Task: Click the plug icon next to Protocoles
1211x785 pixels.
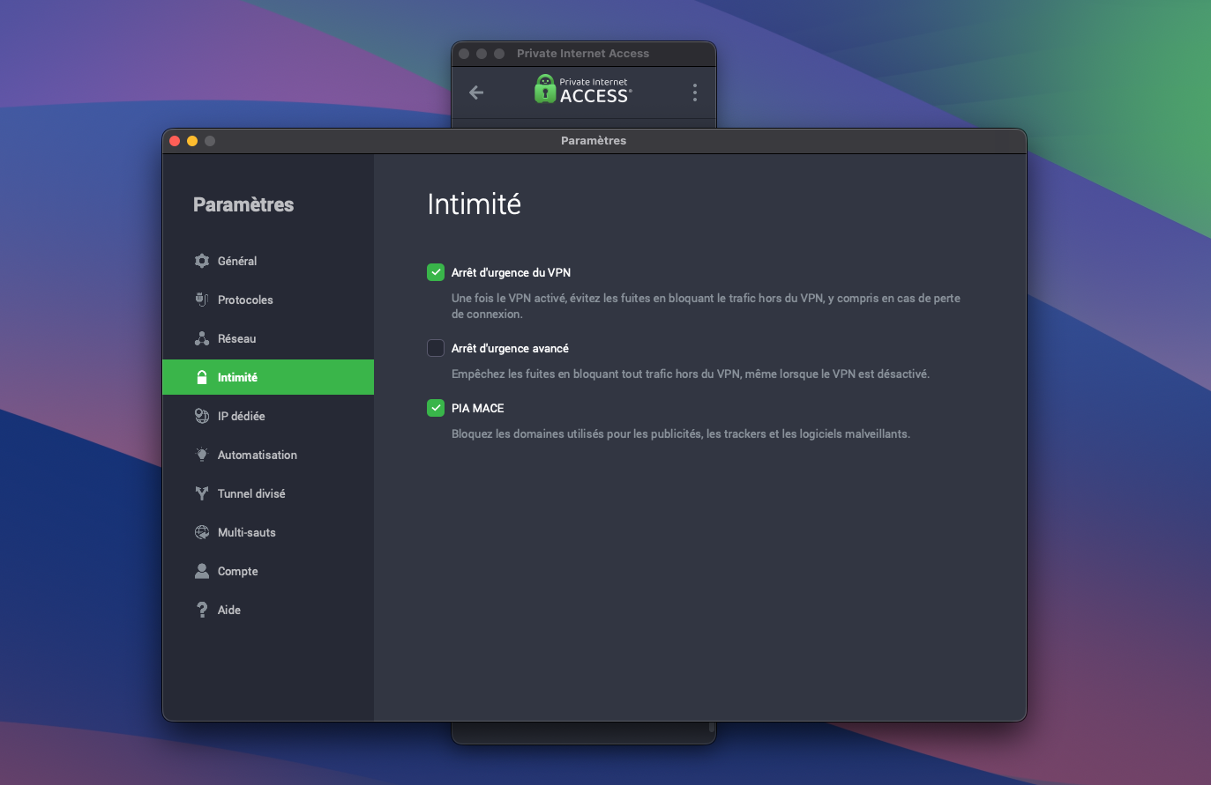Action: (202, 300)
